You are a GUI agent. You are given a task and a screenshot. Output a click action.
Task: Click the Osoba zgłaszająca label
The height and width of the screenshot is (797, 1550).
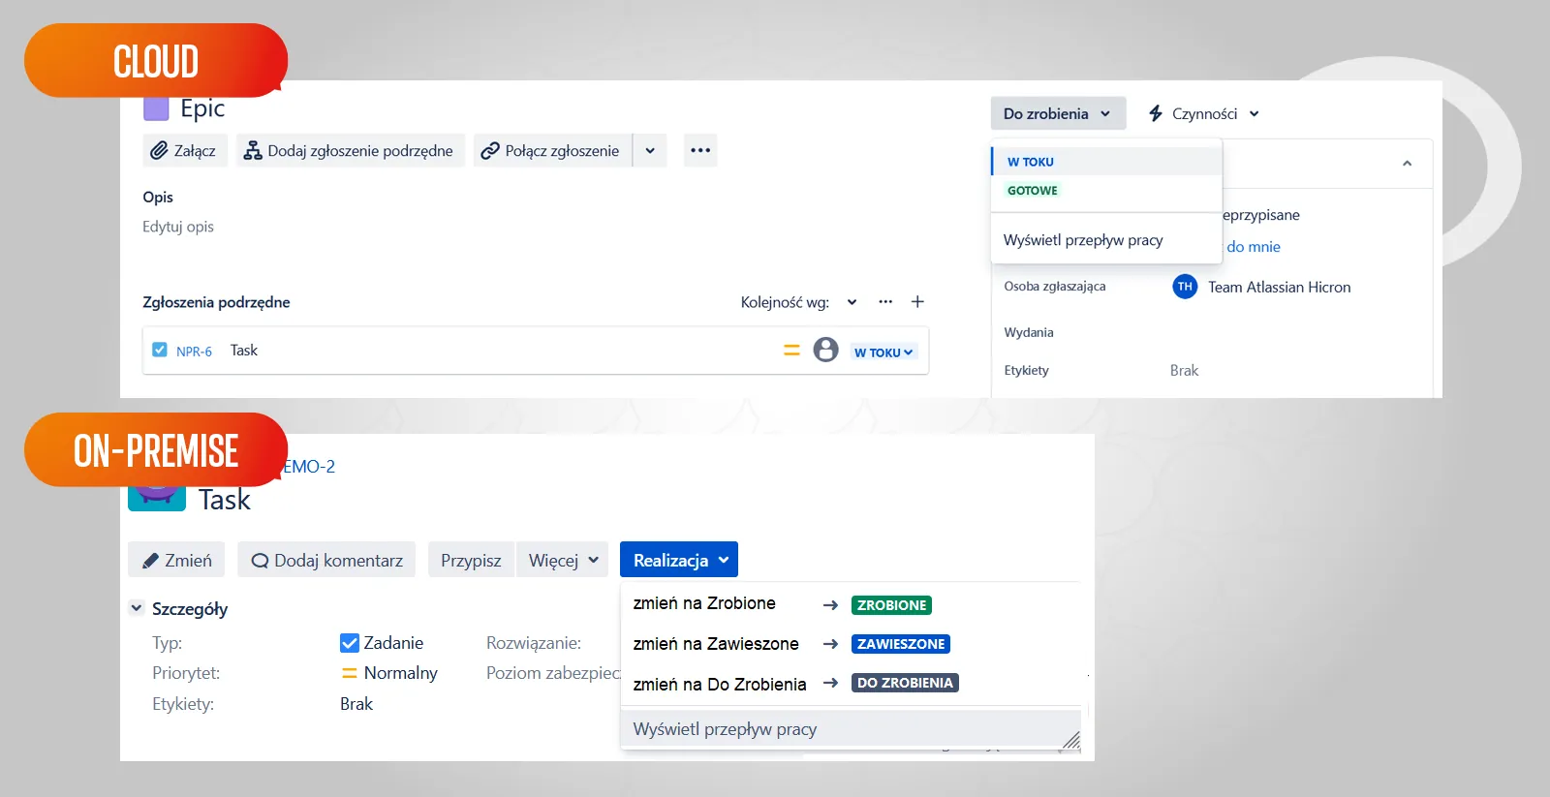tap(1055, 287)
